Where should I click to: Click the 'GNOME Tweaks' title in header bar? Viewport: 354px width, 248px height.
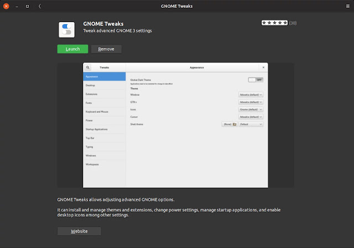tap(177, 6)
